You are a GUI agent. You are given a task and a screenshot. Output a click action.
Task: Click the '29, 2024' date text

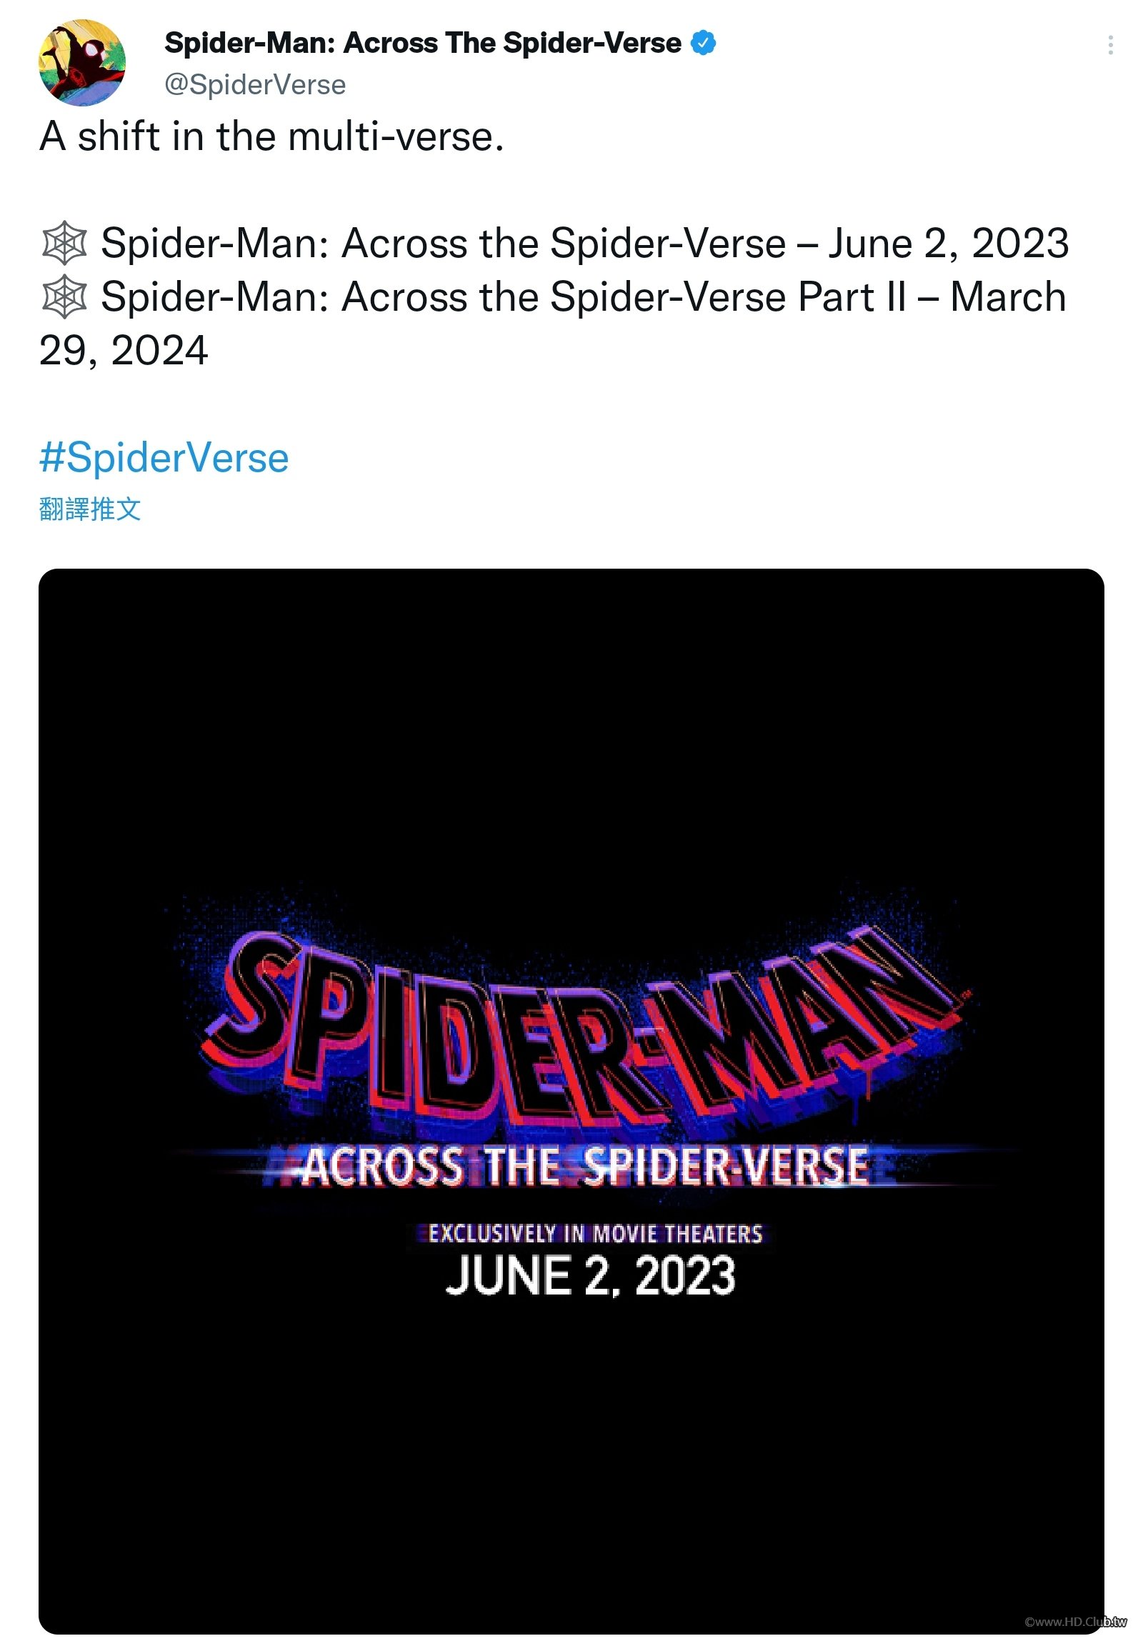coord(123,350)
